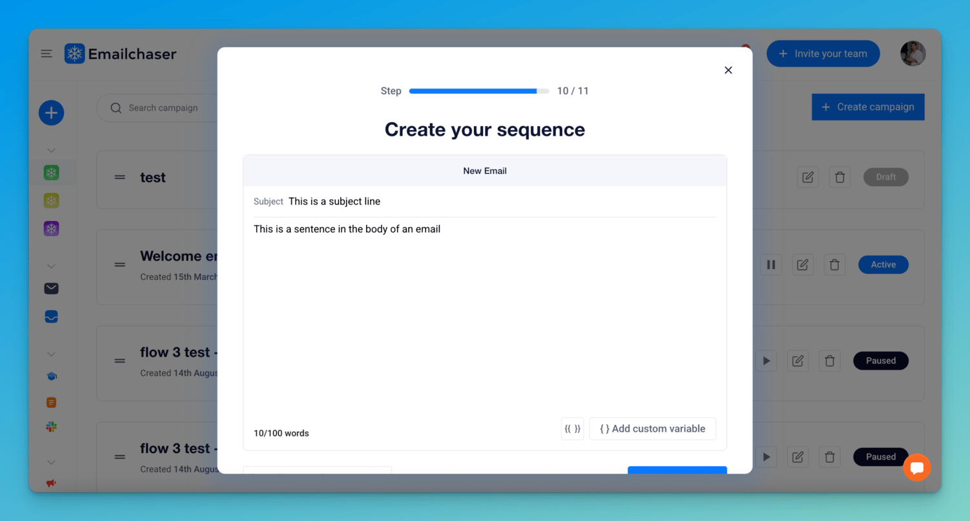Collapse the chevron above the green snowflake icon
This screenshot has height=521, width=970.
(51, 151)
